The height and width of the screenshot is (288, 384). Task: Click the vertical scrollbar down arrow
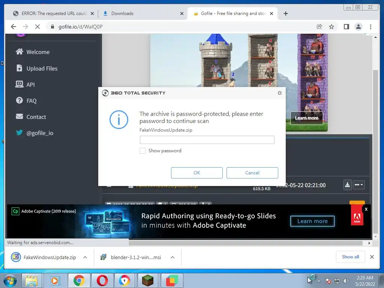pos(375,237)
